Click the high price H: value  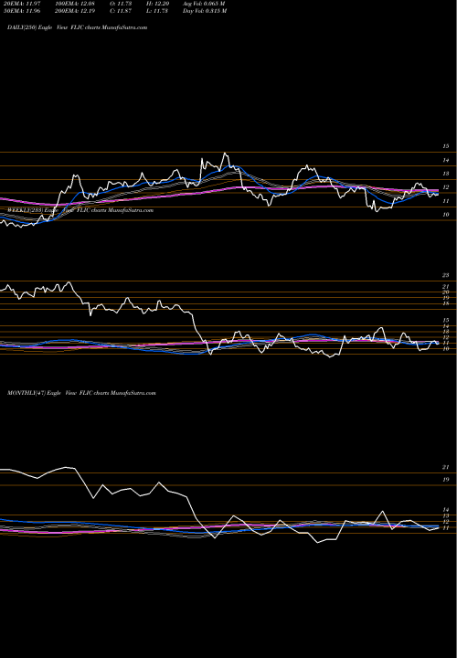click(x=157, y=3)
